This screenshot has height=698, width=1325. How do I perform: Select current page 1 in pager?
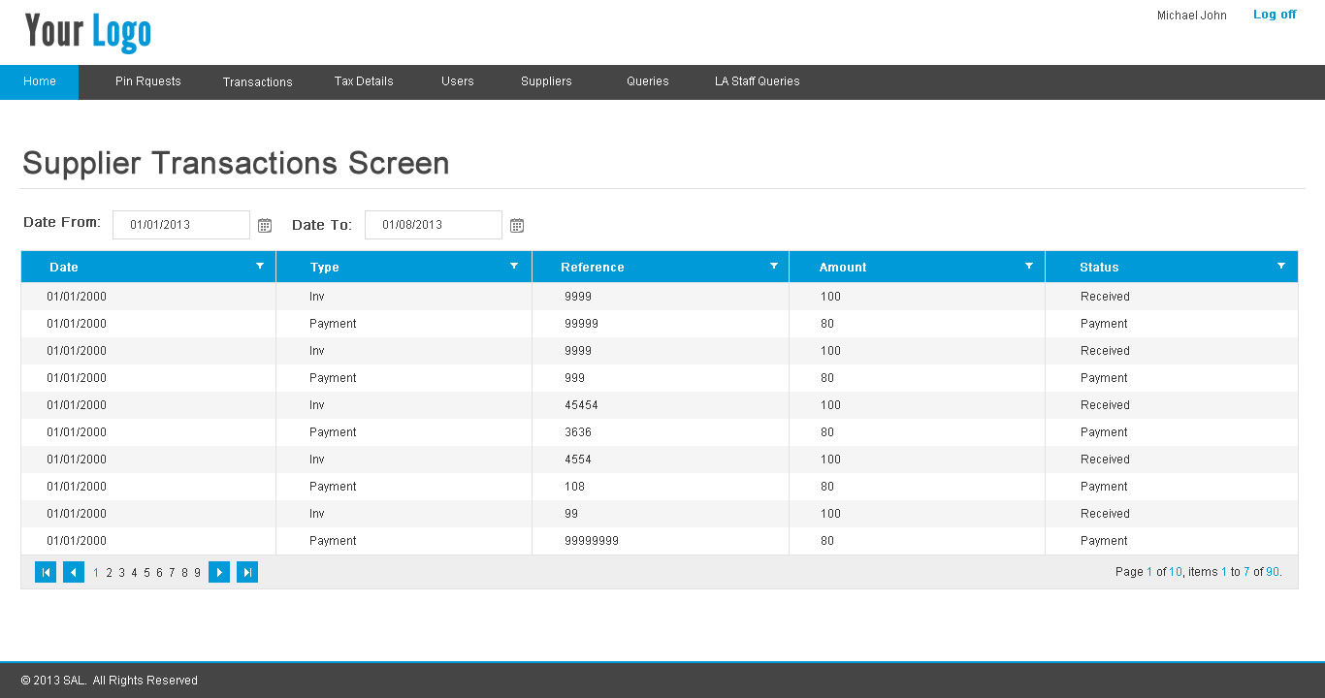[96, 573]
